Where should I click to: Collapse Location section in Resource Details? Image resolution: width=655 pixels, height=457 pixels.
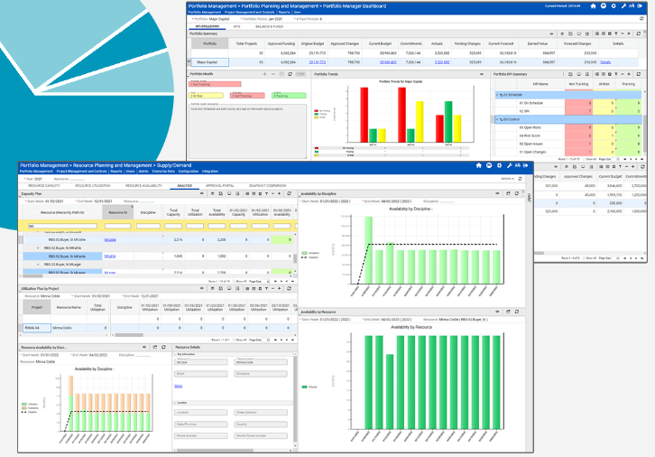click(x=175, y=403)
